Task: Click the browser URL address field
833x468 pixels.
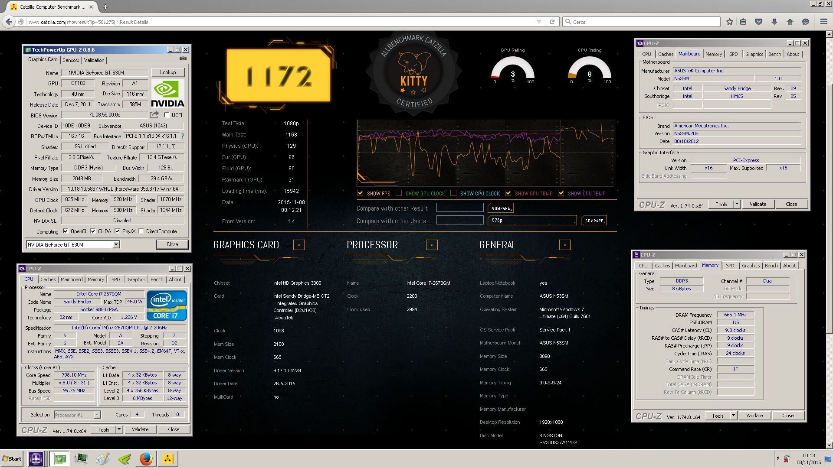Action: [x=281, y=22]
